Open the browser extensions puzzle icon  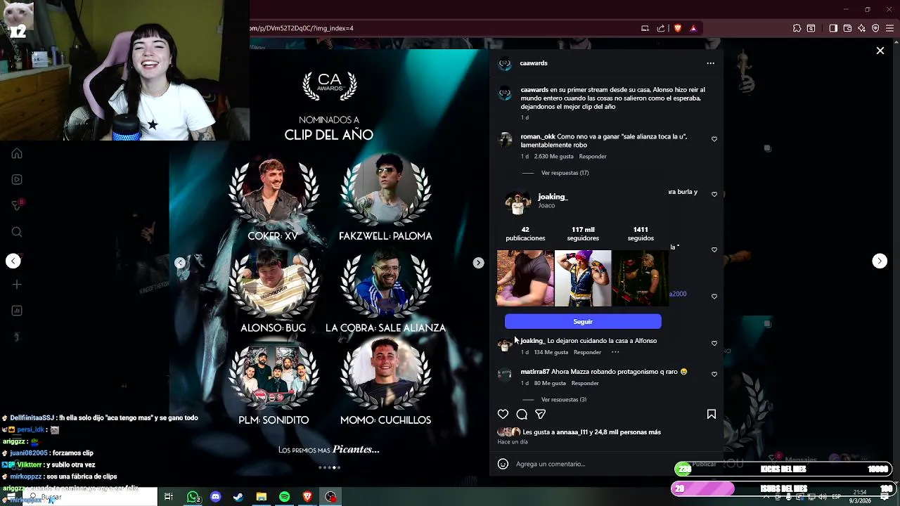(797, 28)
